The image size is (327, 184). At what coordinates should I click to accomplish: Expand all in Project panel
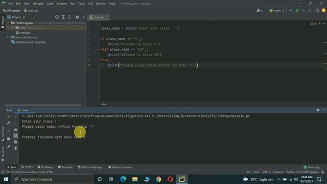[x=63, y=17]
